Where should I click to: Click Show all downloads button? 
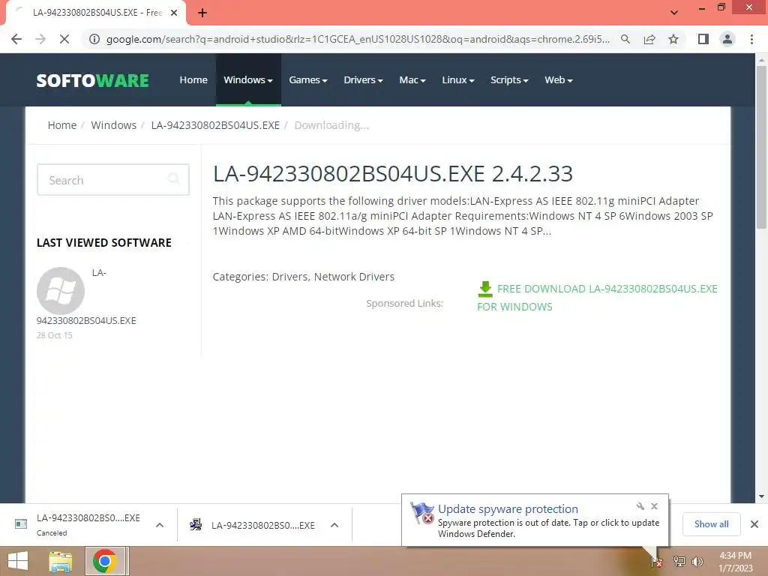tap(711, 524)
